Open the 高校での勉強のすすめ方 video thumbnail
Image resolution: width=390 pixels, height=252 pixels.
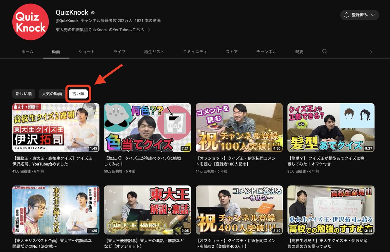click(331, 210)
